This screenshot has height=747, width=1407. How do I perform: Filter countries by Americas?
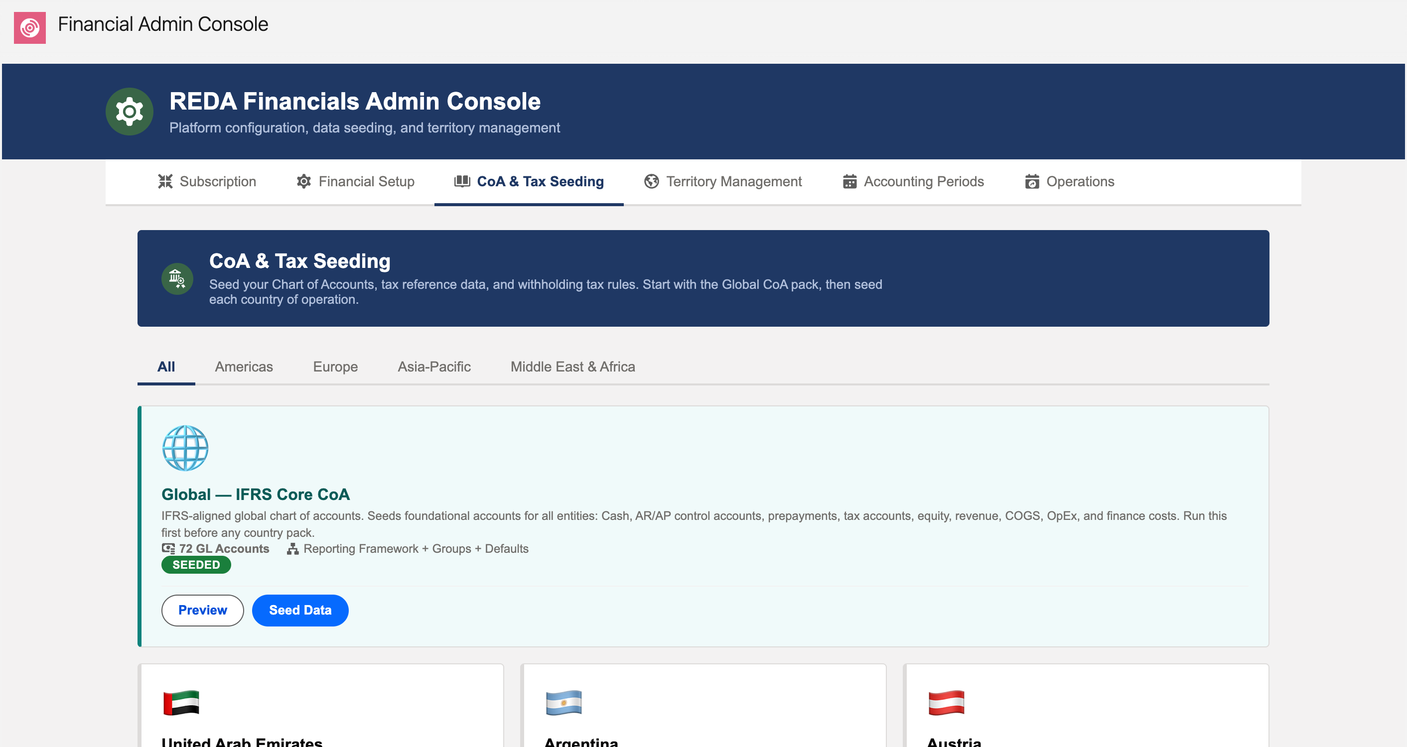[244, 367]
